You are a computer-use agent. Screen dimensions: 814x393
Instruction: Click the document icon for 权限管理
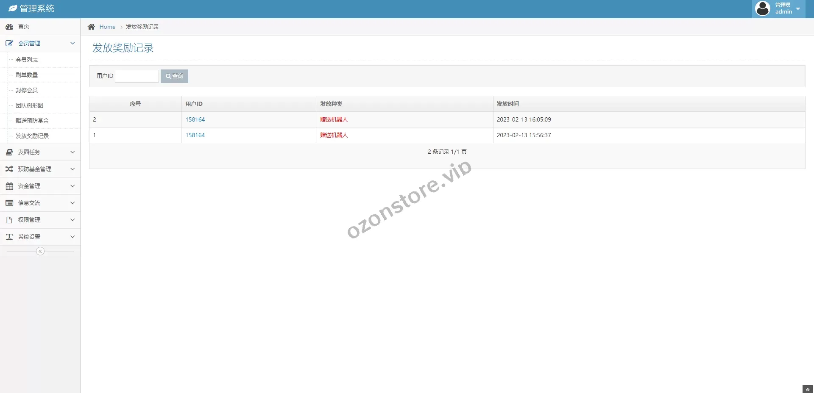[x=9, y=220]
